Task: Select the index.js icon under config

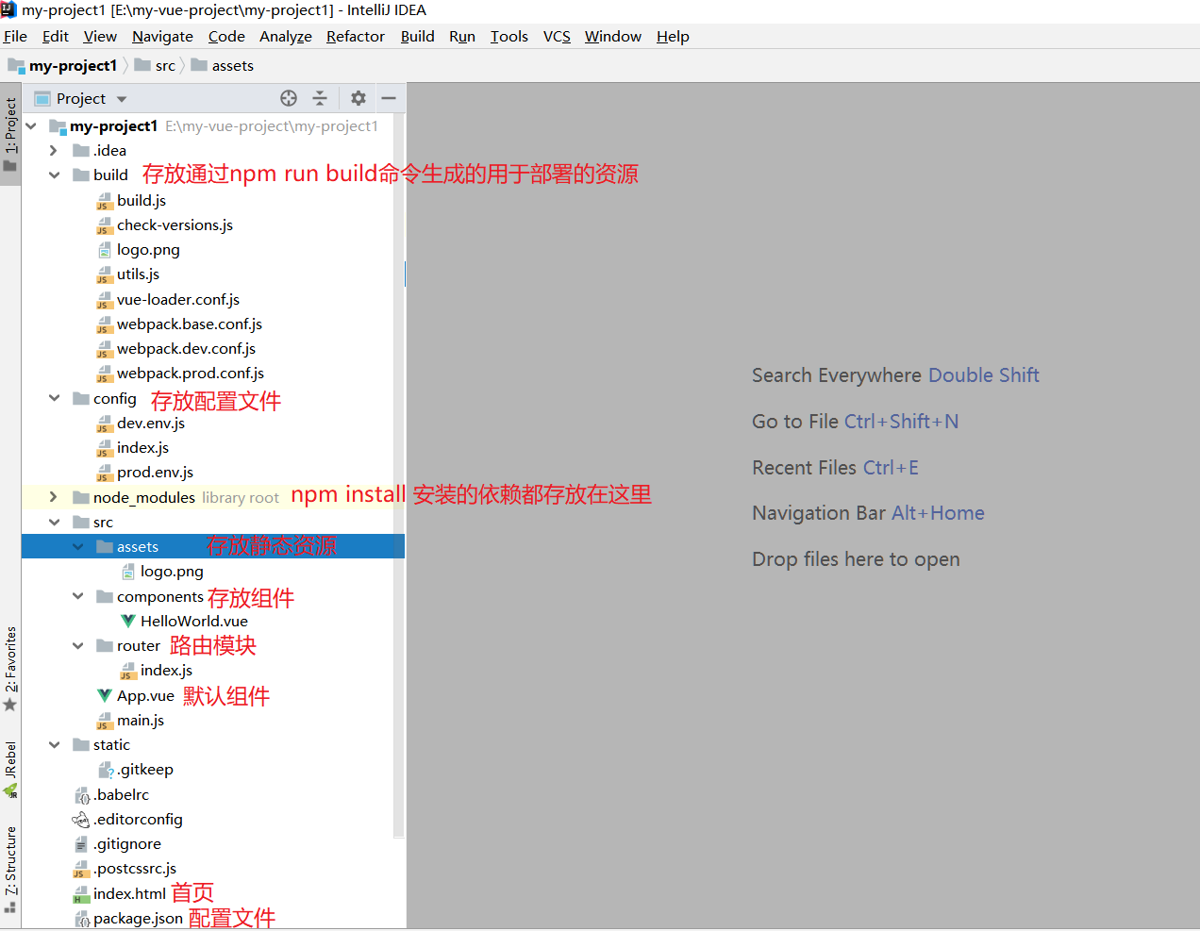Action: (105, 448)
